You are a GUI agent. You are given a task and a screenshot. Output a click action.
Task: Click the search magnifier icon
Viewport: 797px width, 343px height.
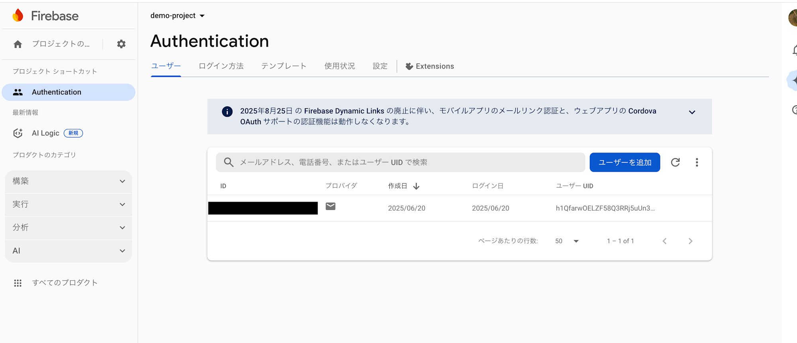click(228, 162)
